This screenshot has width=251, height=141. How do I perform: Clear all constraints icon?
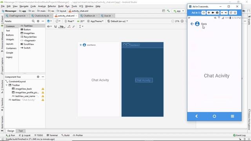[69, 26]
